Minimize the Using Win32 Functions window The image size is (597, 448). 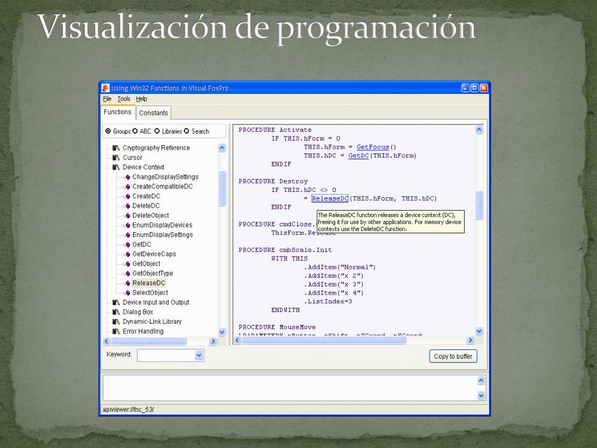click(x=465, y=88)
